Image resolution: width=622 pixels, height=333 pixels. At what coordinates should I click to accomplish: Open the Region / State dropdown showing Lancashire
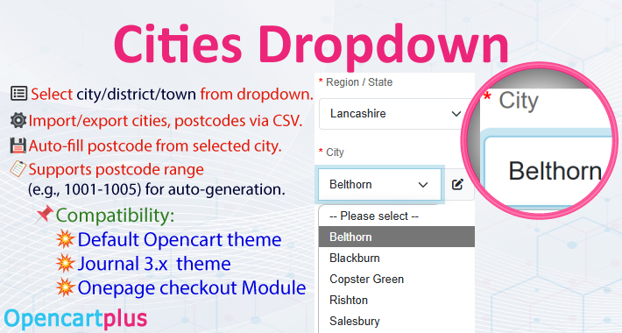(392, 114)
